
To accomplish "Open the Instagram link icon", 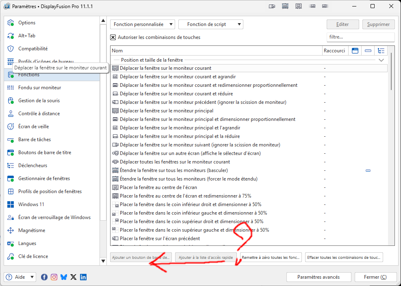I will (x=54, y=277).
